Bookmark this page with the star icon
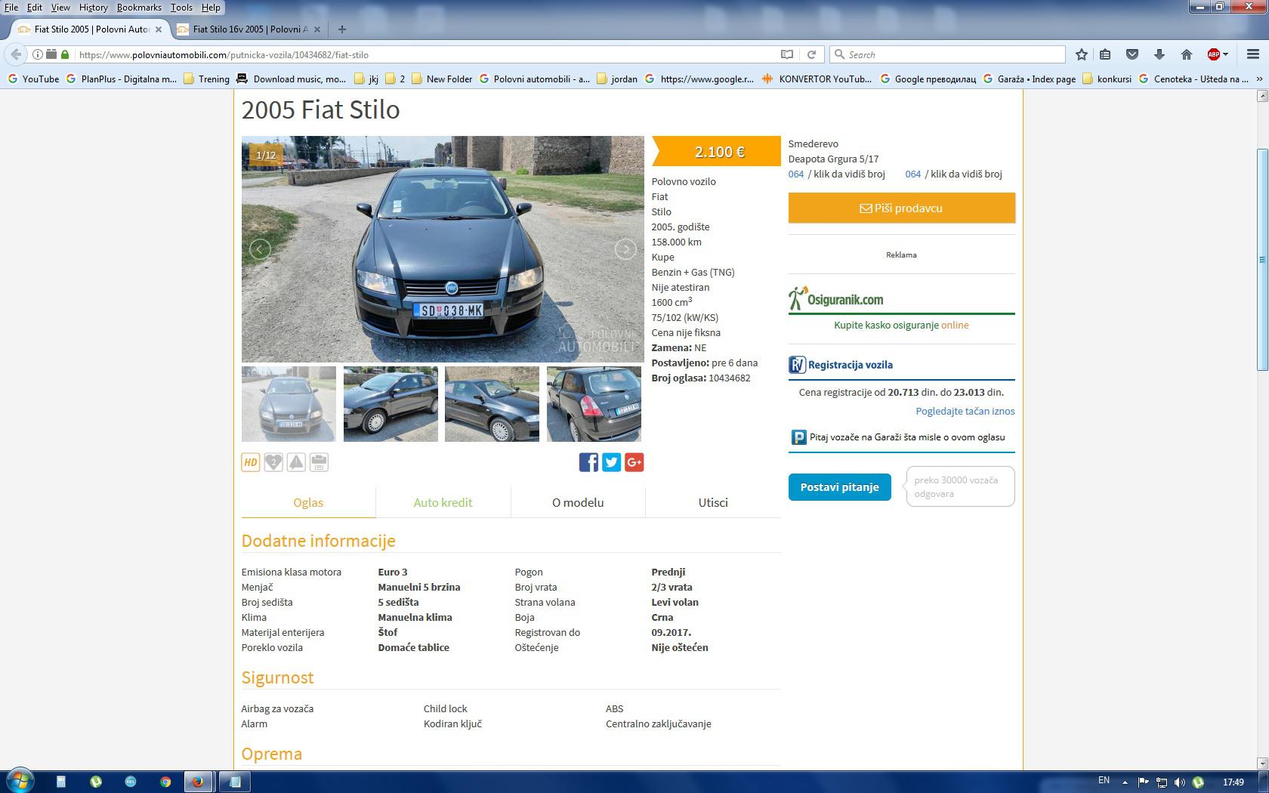This screenshot has width=1269, height=793. pos(1082,54)
